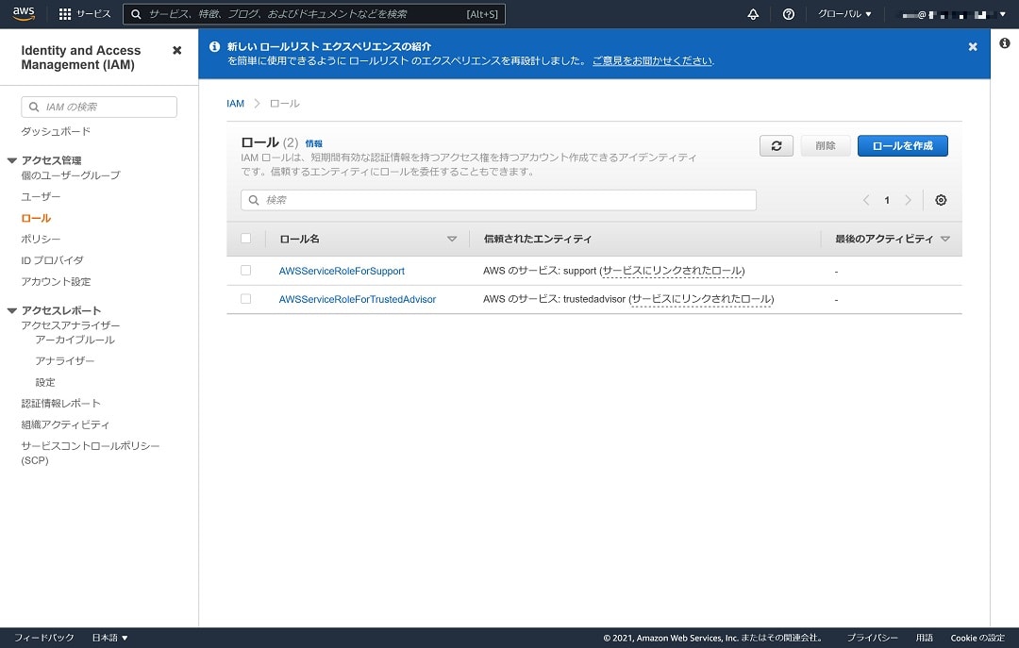Click the サービスにリンクされたロール text for support
The image size is (1019, 648).
[672, 271]
